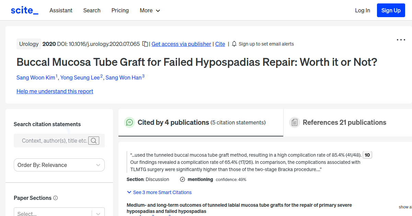Select the Pricing menu item
412x216 pixels.
pos(120,11)
